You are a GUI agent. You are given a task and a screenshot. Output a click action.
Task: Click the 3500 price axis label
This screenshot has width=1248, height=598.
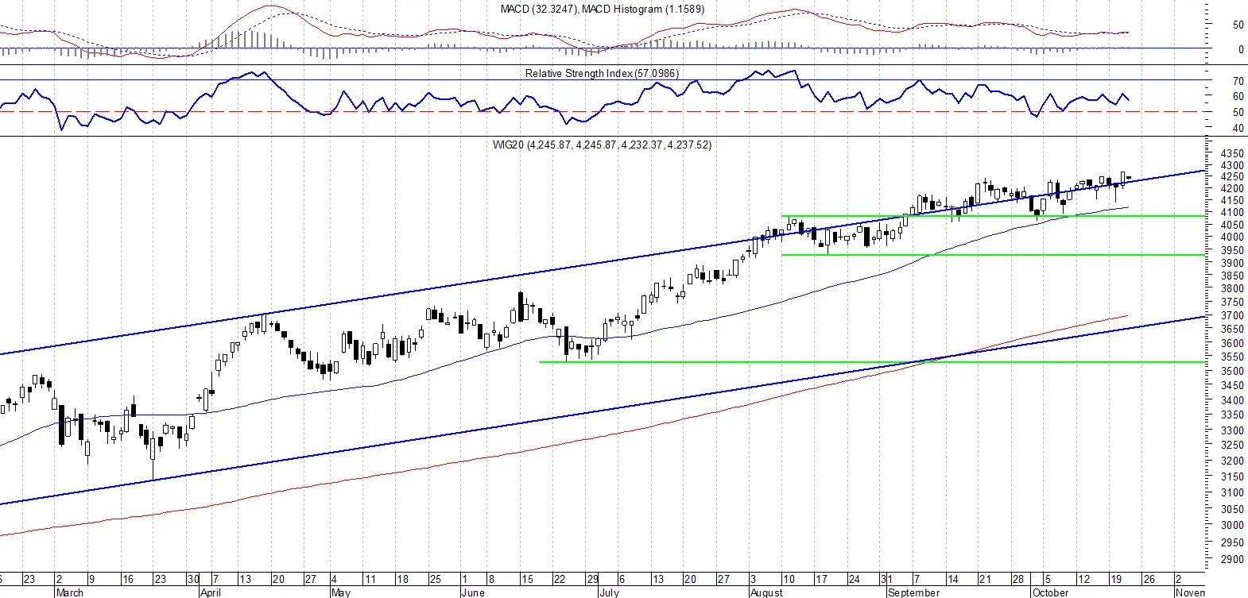(1232, 372)
